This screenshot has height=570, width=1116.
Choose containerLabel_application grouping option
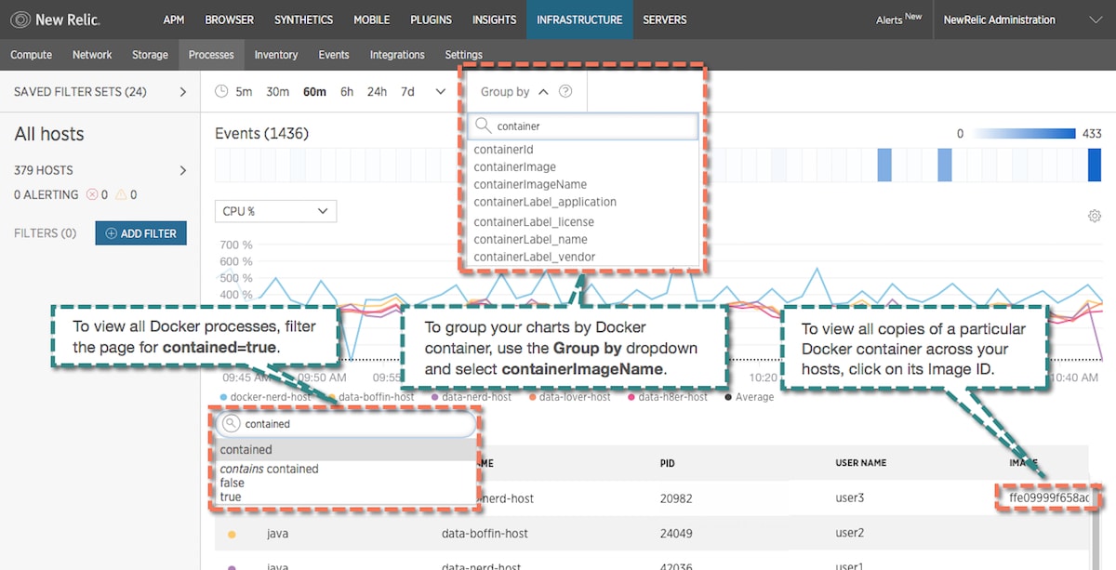tap(545, 202)
